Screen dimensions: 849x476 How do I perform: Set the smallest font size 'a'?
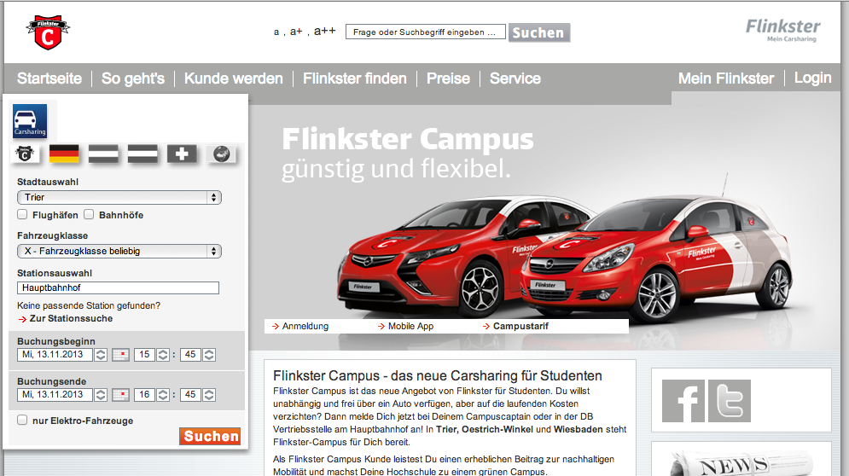(276, 32)
